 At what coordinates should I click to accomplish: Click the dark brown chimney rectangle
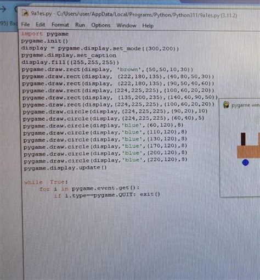coord(243,139)
